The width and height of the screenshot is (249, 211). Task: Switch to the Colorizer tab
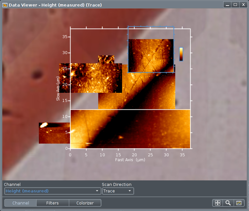pos(85,203)
